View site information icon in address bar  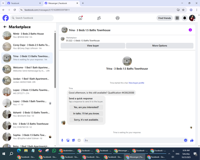coord(21,10)
